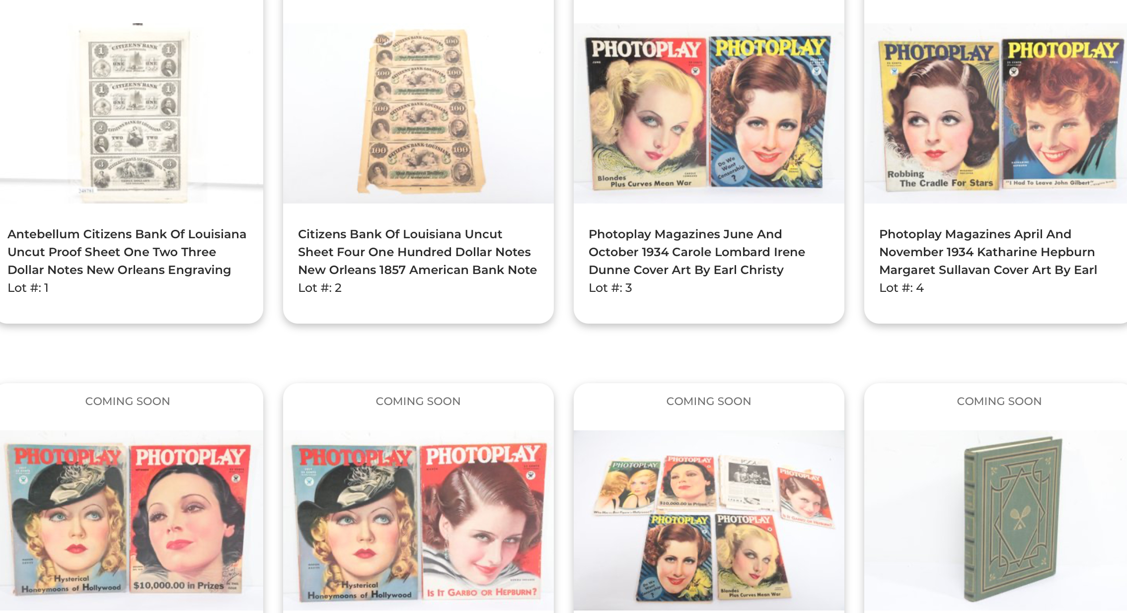Click COMING SOON label above Garbo or Hepburn card

(418, 401)
